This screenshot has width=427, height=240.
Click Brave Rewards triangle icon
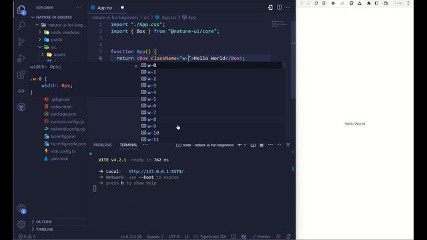[x=360, y=3]
